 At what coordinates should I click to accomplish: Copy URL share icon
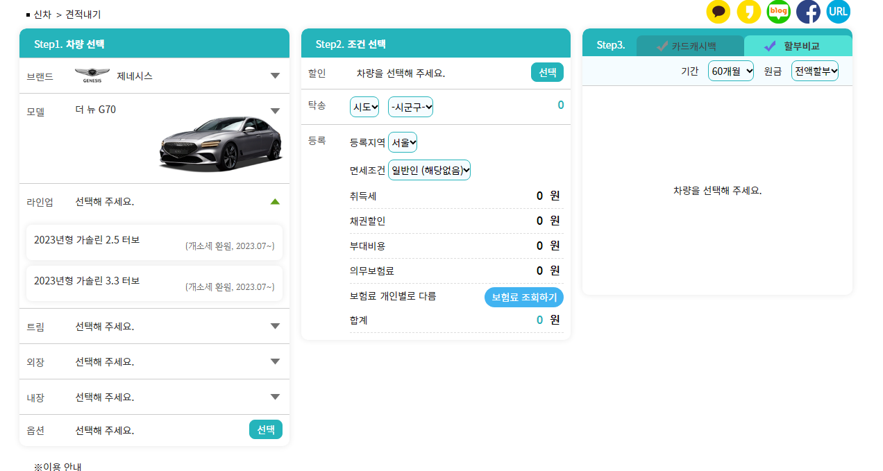point(839,12)
